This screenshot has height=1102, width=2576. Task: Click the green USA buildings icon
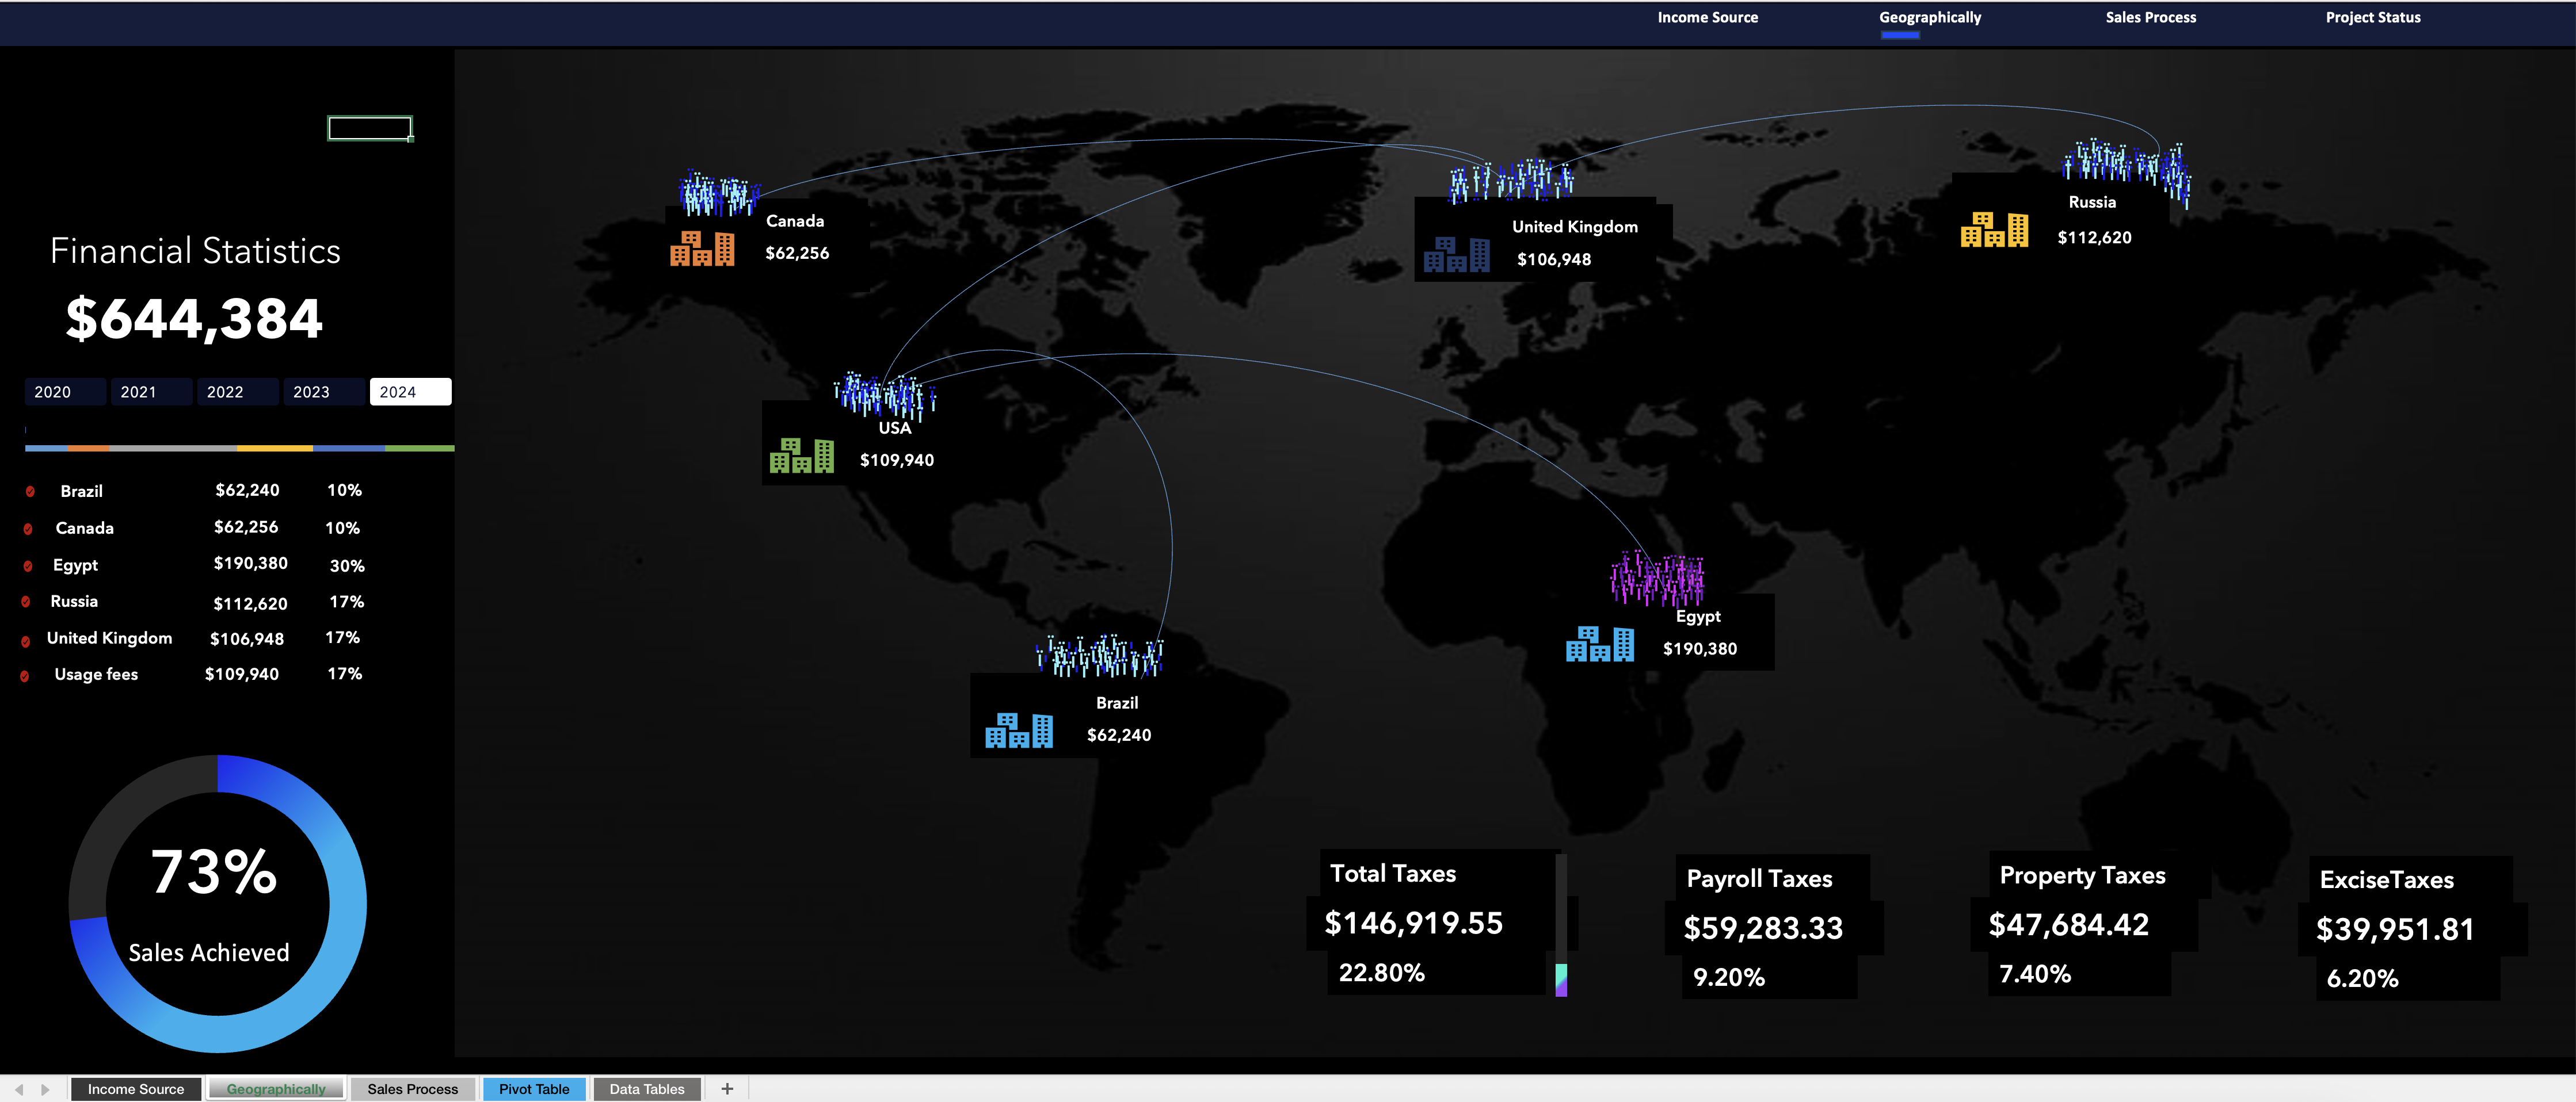pyautogui.click(x=801, y=456)
